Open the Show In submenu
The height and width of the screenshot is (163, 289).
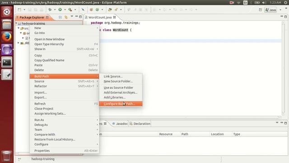64,49
